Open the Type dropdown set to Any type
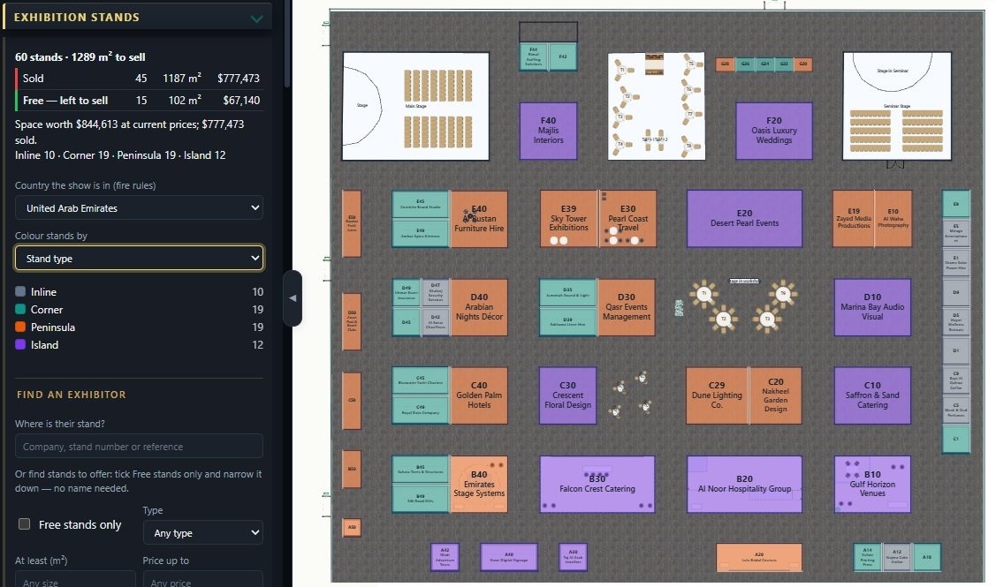This screenshot has height=587, width=996. 203,533
